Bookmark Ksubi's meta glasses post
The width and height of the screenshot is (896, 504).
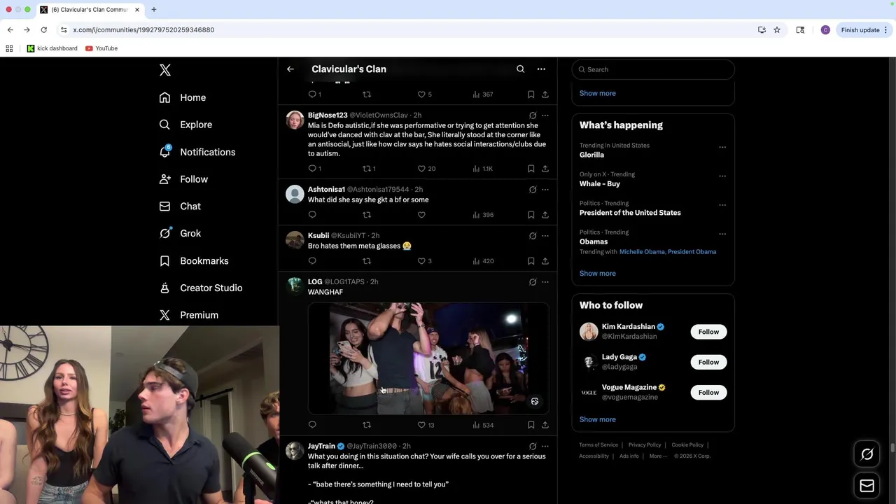tap(531, 261)
